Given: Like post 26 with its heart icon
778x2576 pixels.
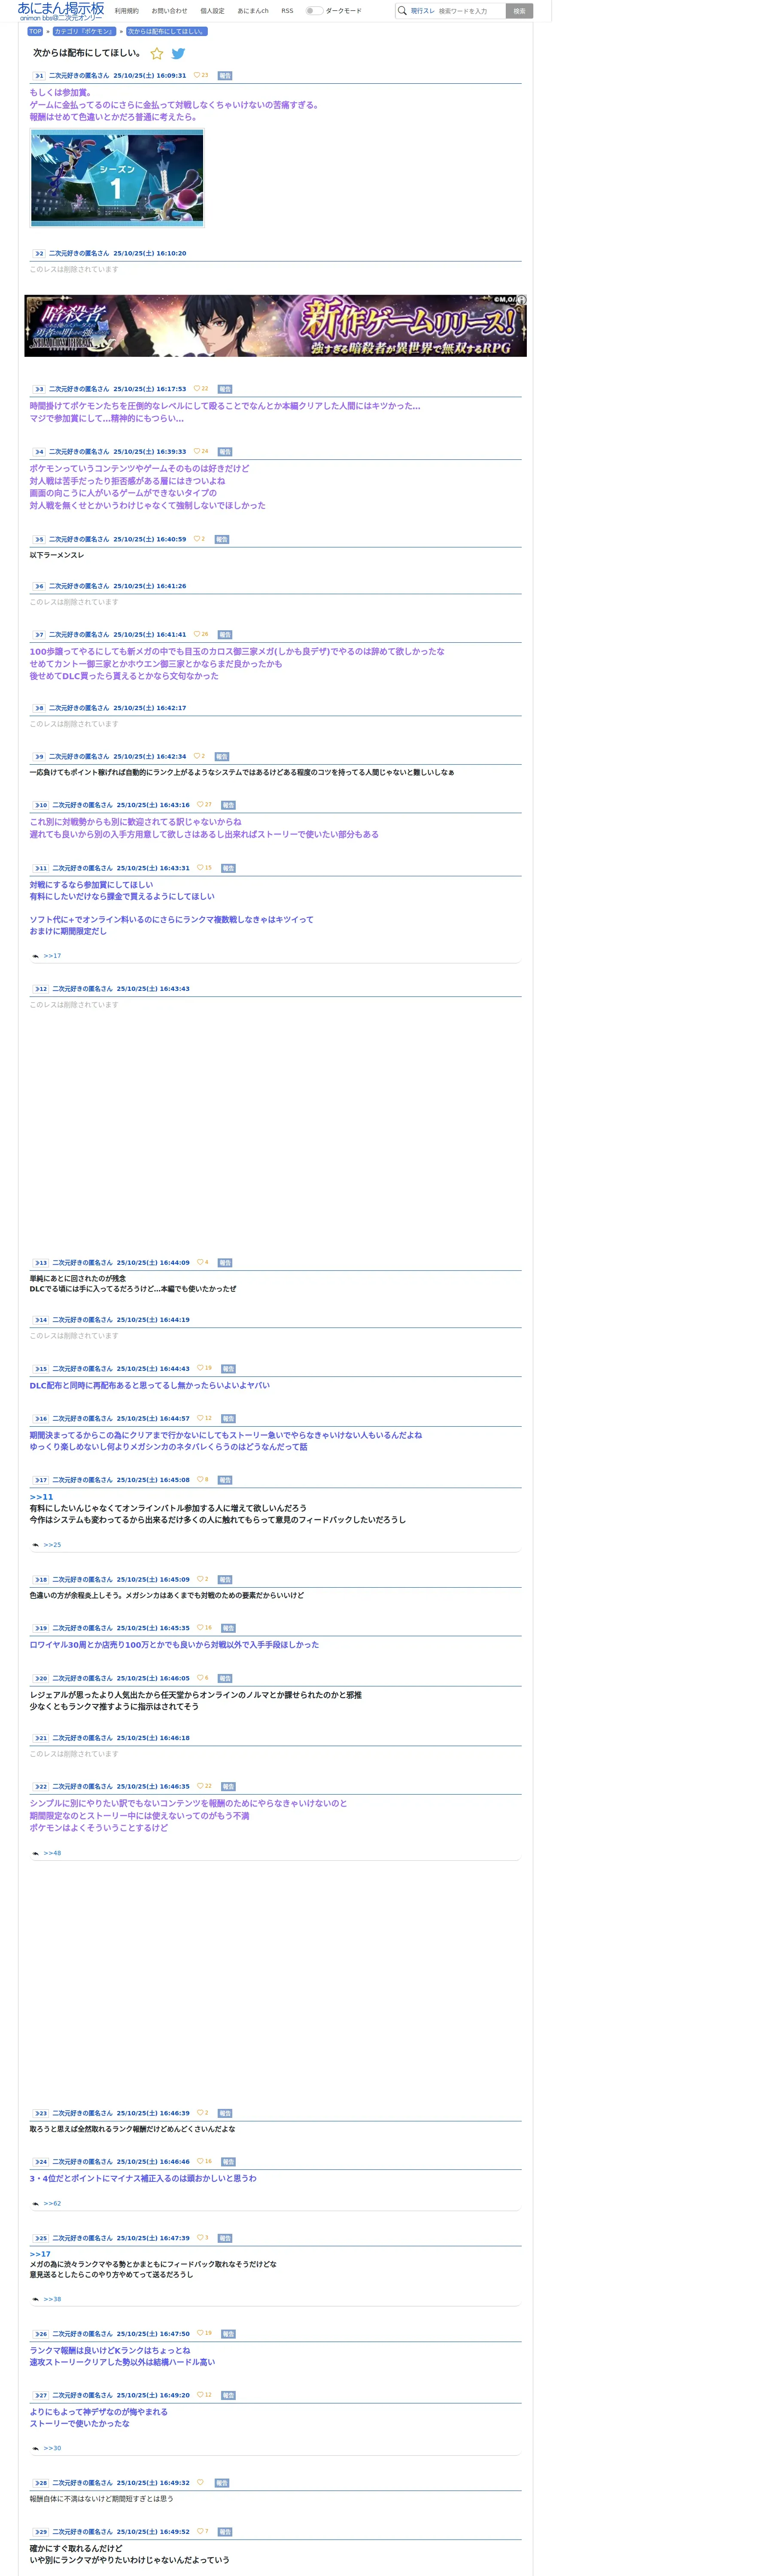Looking at the screenshot, I should coord(200,2333).
